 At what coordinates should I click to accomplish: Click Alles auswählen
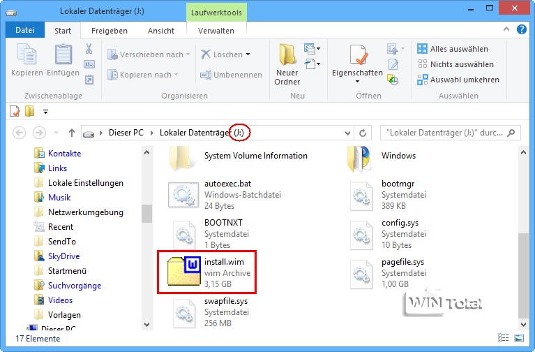pyautogui.click(x=453, y=49)
